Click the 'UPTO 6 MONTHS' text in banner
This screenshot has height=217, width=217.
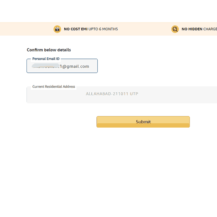[103, 29]
